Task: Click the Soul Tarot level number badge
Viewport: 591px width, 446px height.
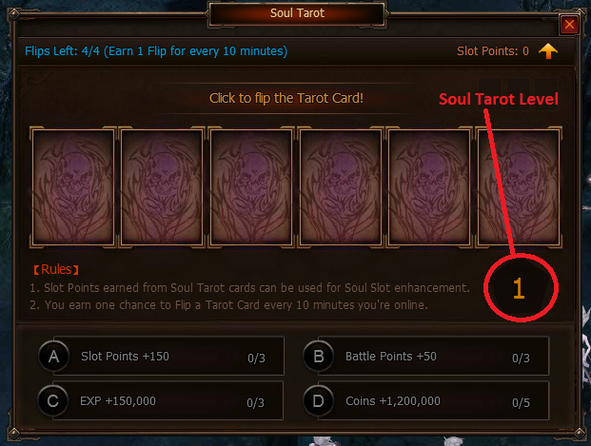Action: (x=519, y=288)
